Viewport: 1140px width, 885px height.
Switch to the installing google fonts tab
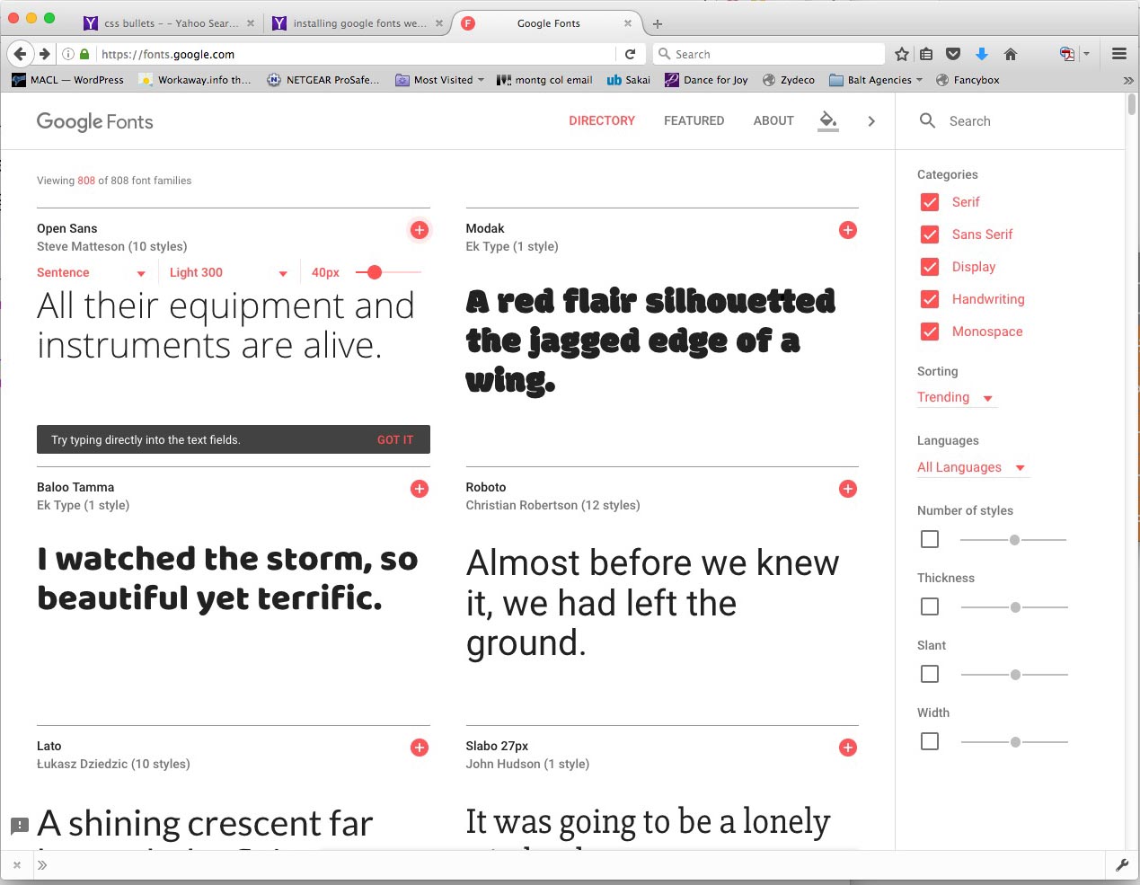[x=358, y=23]
